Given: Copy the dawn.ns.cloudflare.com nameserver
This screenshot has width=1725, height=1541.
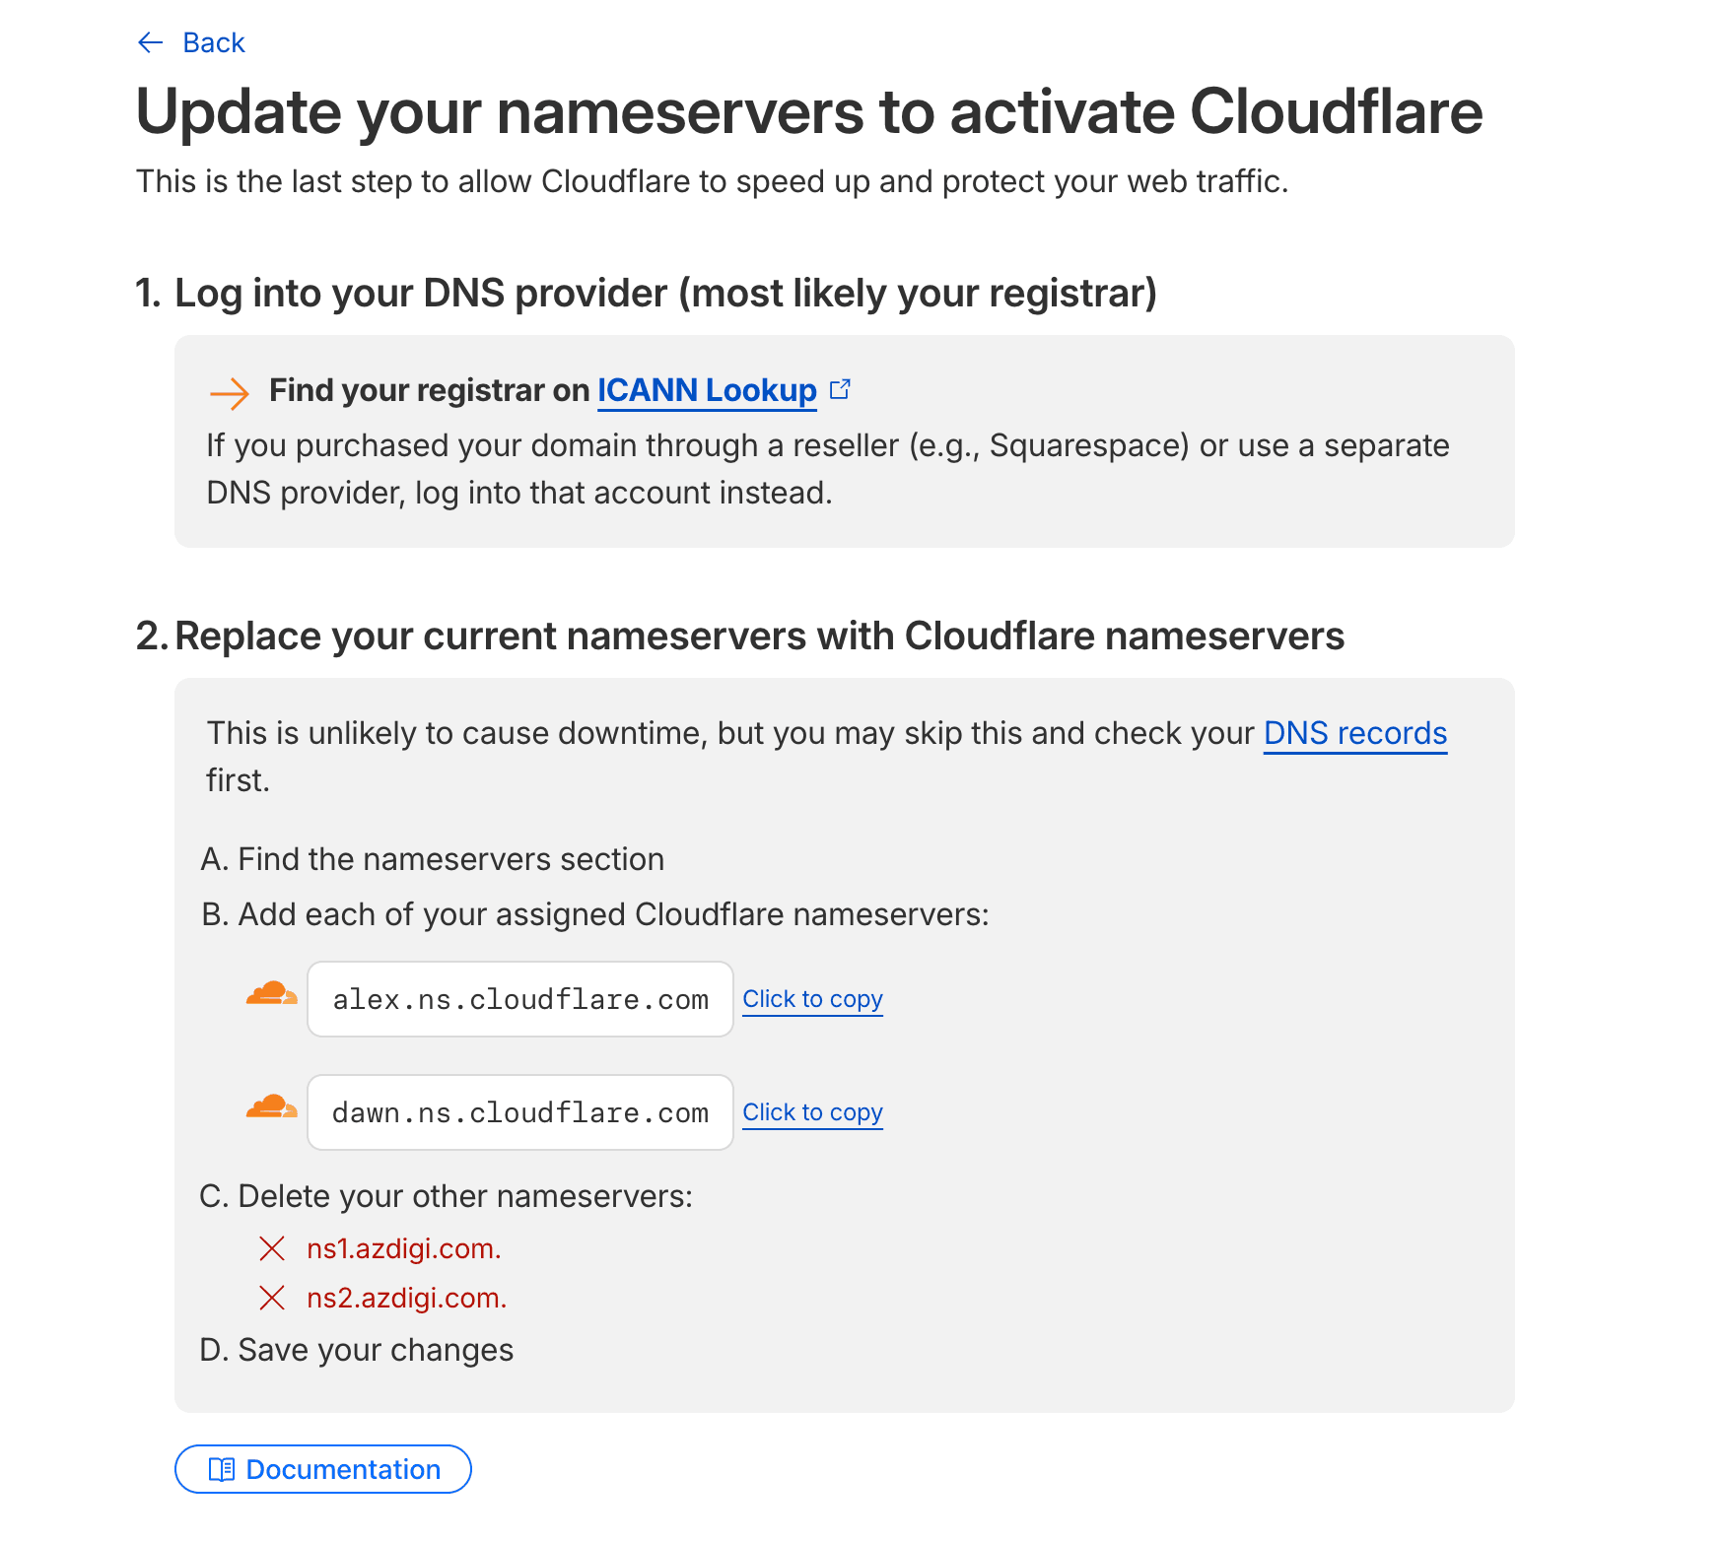Looking at the screenshot, I should [x=812, y=1112].
